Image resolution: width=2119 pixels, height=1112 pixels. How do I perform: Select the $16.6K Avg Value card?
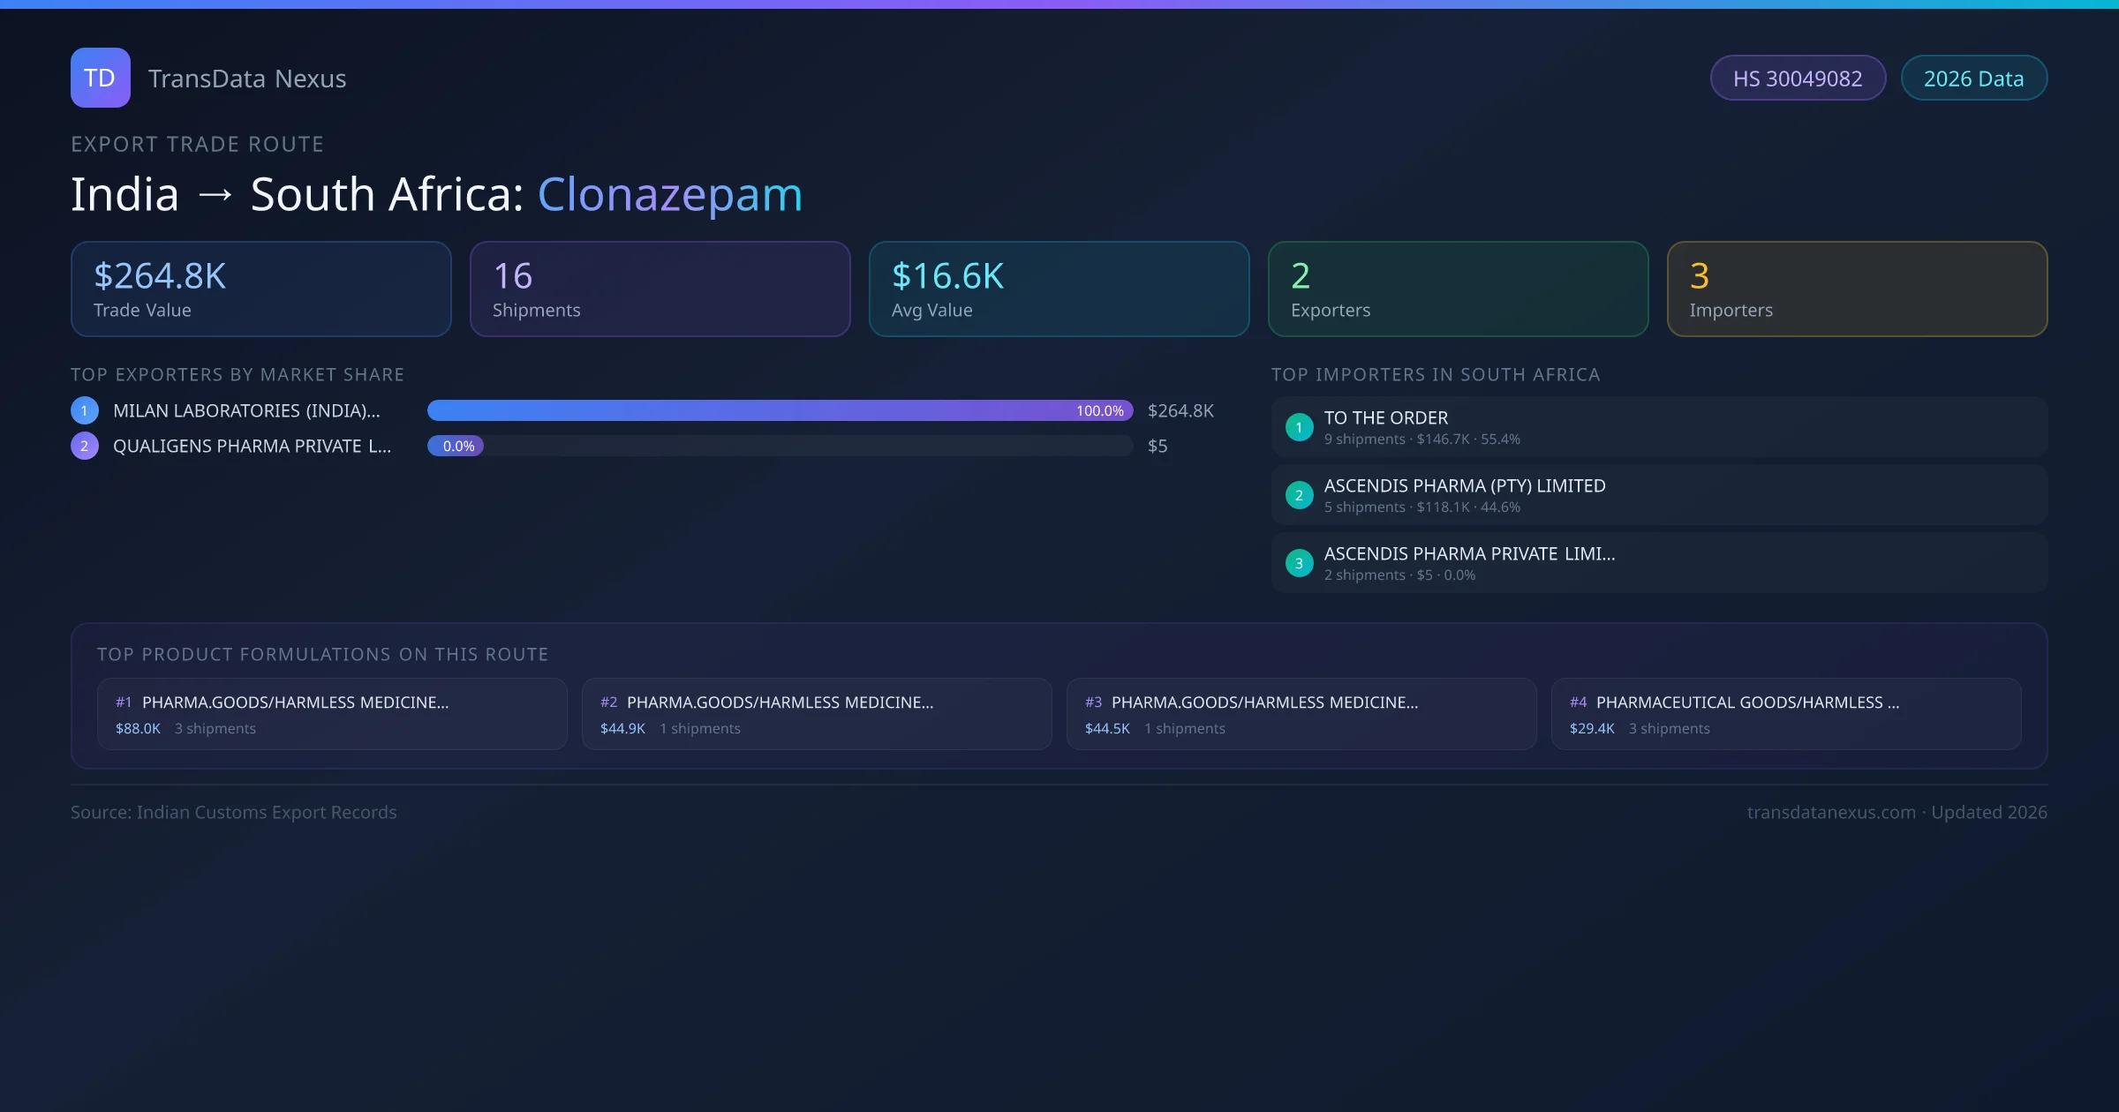click(1059, 289)
